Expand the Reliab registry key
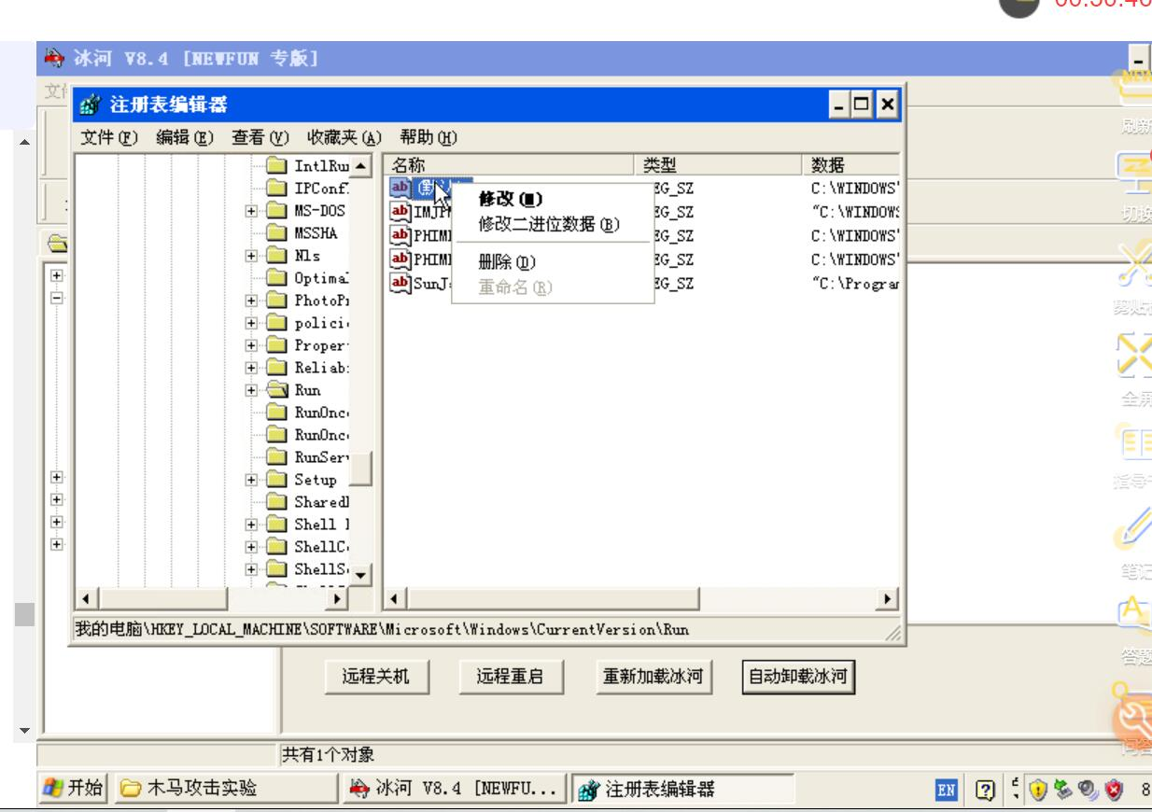Screen dimensions: 1152x812 (x=253, y=369)
